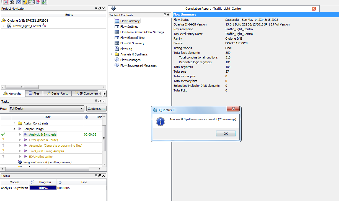Expand Assign Constraints task folder
Screen dimensions: 339x201
point(14,123)
